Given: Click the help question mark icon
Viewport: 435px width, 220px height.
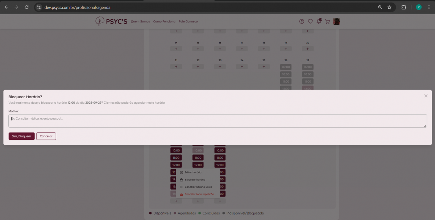Looking at the screenshot, I should pyautogui.click(x=302, y=21).
